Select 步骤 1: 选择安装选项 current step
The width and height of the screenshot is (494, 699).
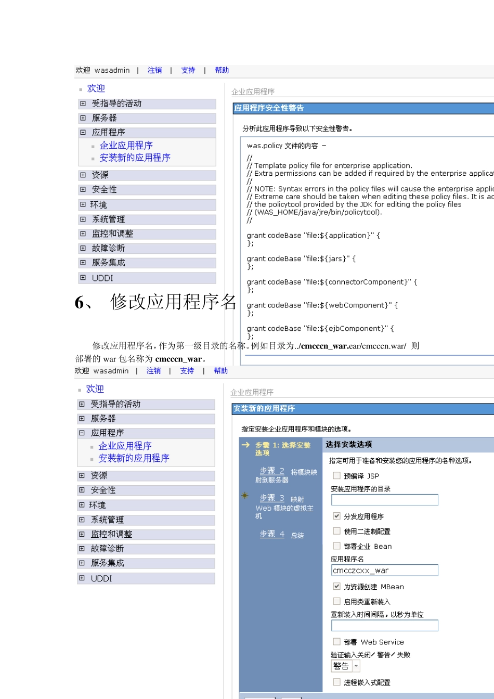tap(283, 449)
